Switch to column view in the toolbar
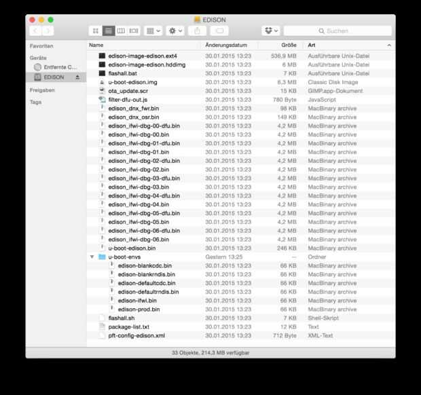The image size is (421, 395). tap(121, 31)
